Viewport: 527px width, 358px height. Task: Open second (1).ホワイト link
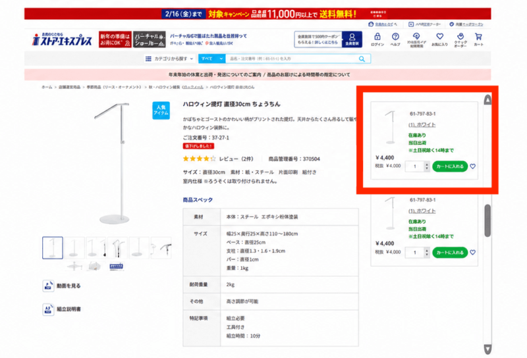[422, 211]
